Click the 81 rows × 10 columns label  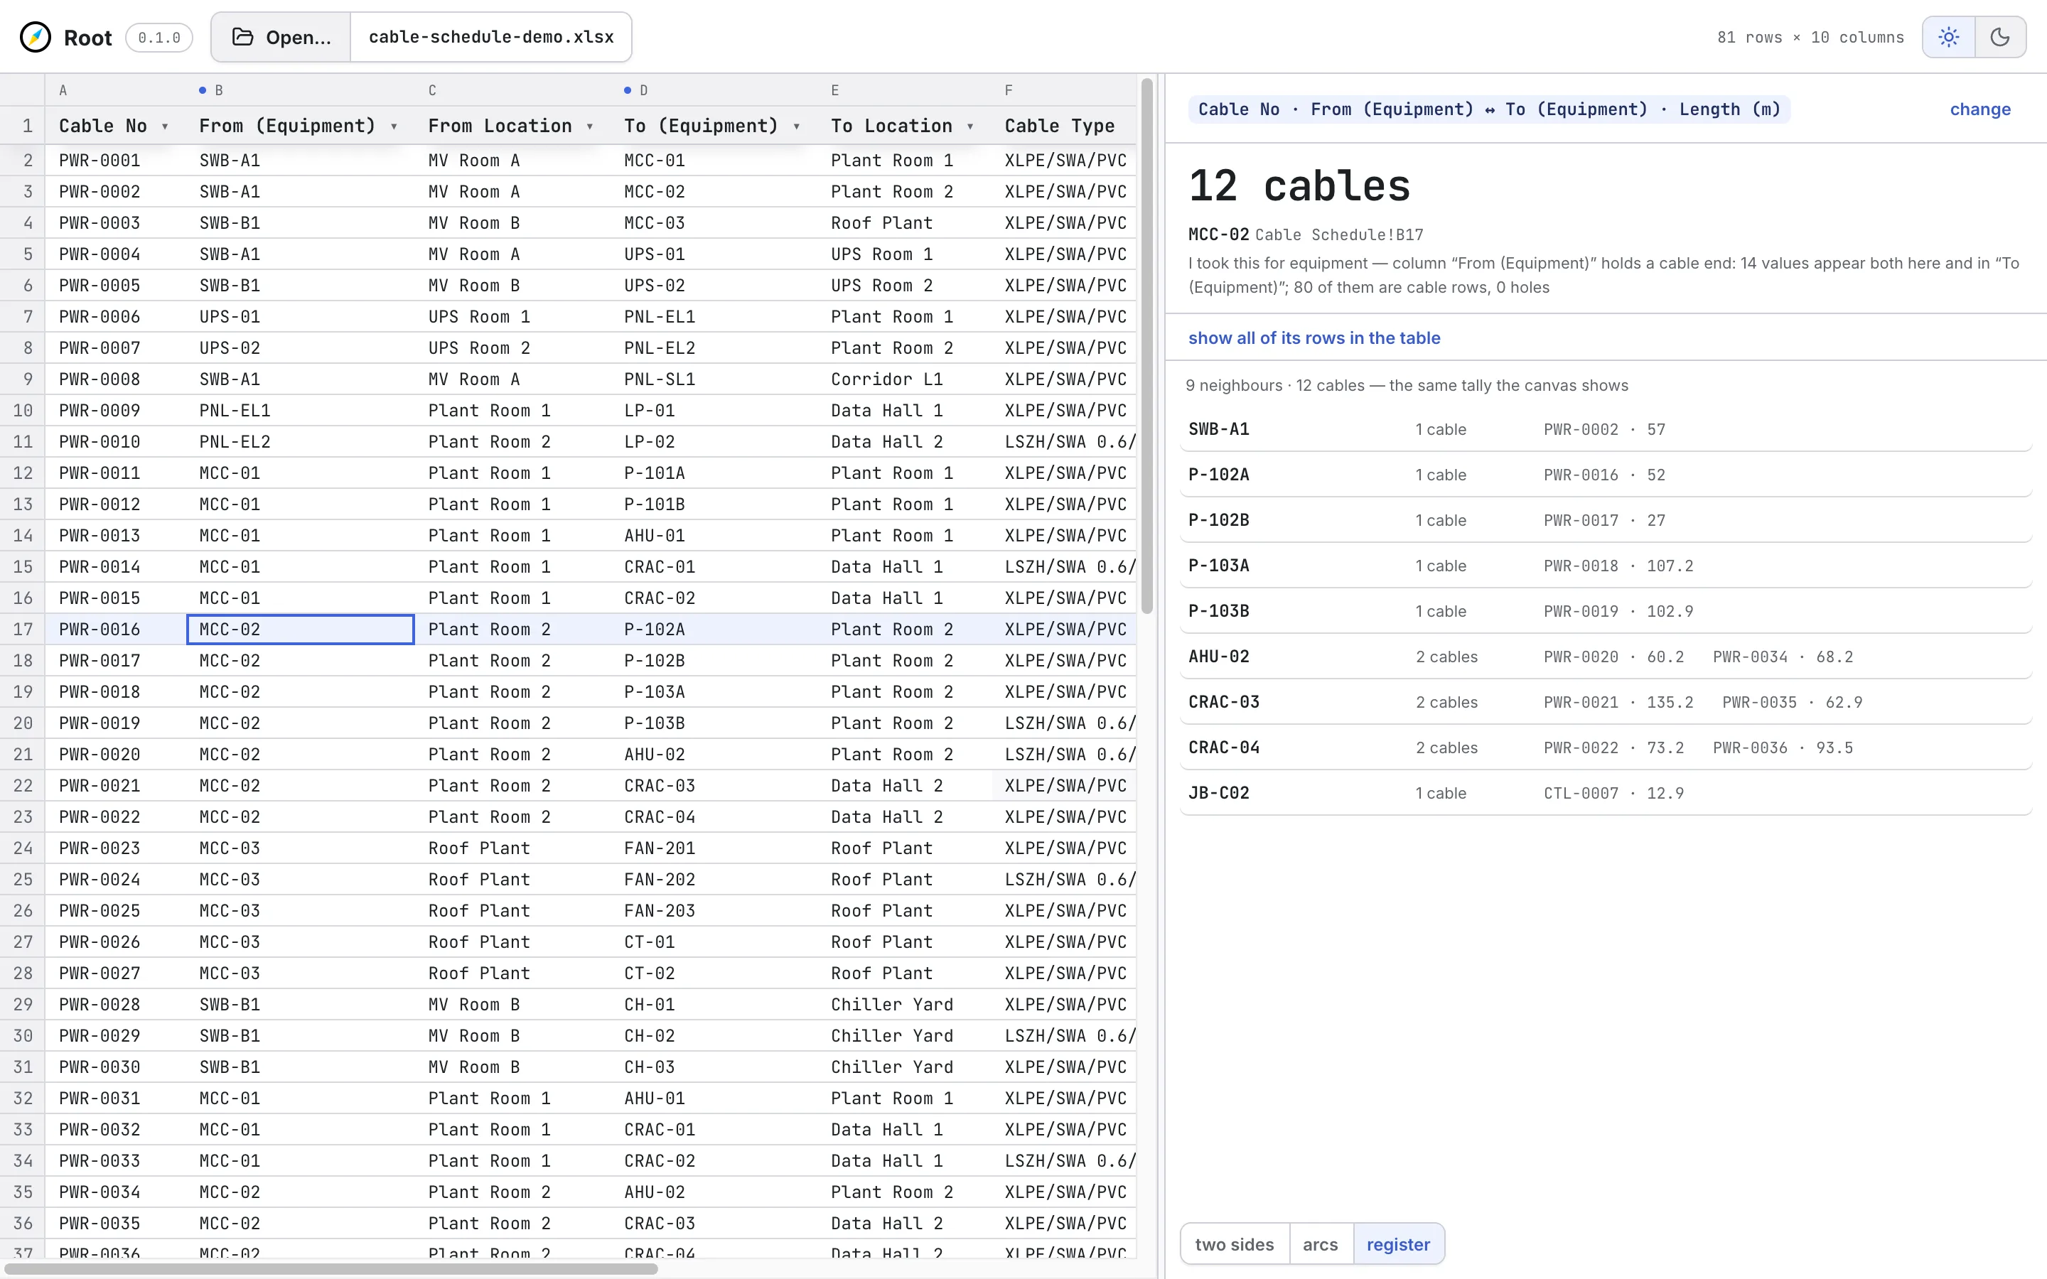(x=1810, y=37)
